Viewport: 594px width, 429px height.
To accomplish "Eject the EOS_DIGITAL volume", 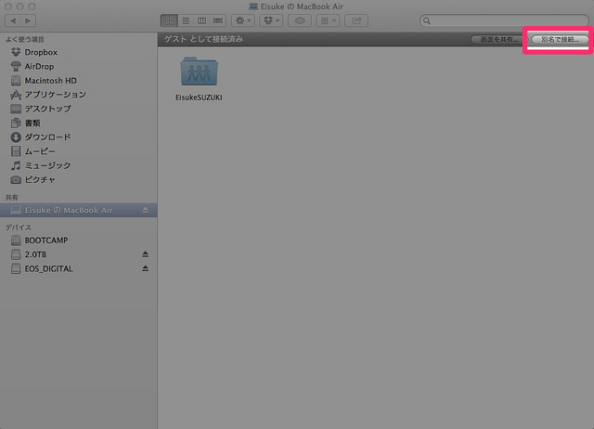I will click(146, 268).
